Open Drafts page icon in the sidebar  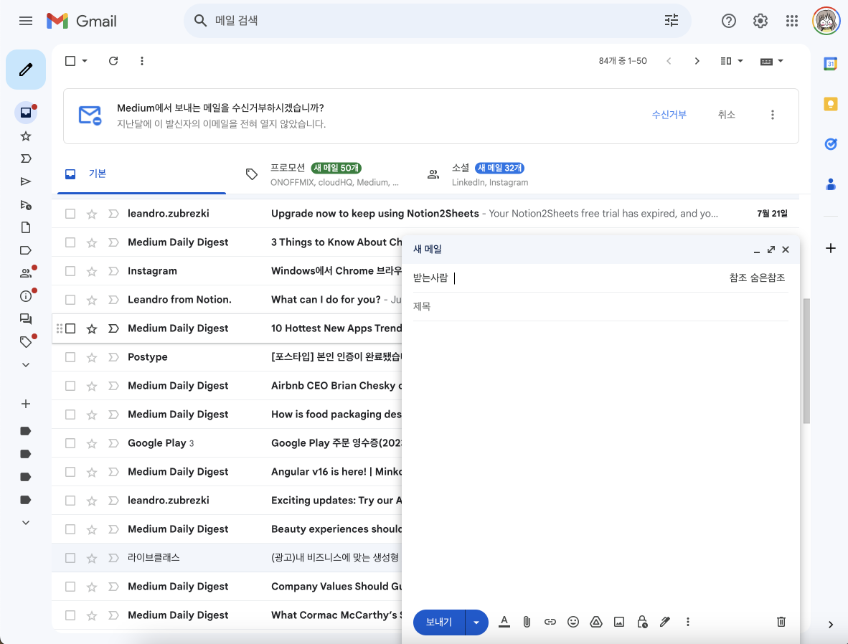(25, 227)
